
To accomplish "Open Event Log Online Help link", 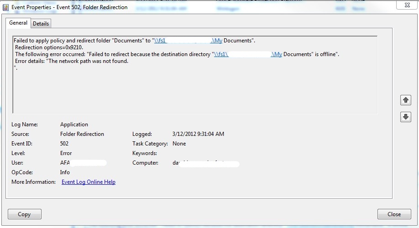I will (89, 182).
